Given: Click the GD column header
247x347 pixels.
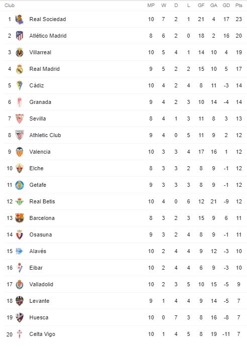Looking at the screenshot, I should coord(226,6).
